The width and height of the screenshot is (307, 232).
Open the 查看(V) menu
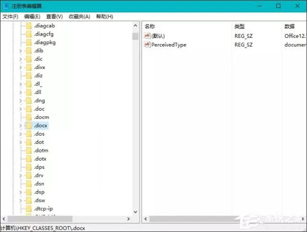pyautogui.click(x=54, y=17)
